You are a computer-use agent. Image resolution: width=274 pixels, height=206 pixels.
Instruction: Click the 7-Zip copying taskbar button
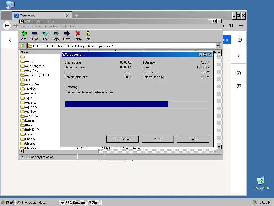[80, 203]
